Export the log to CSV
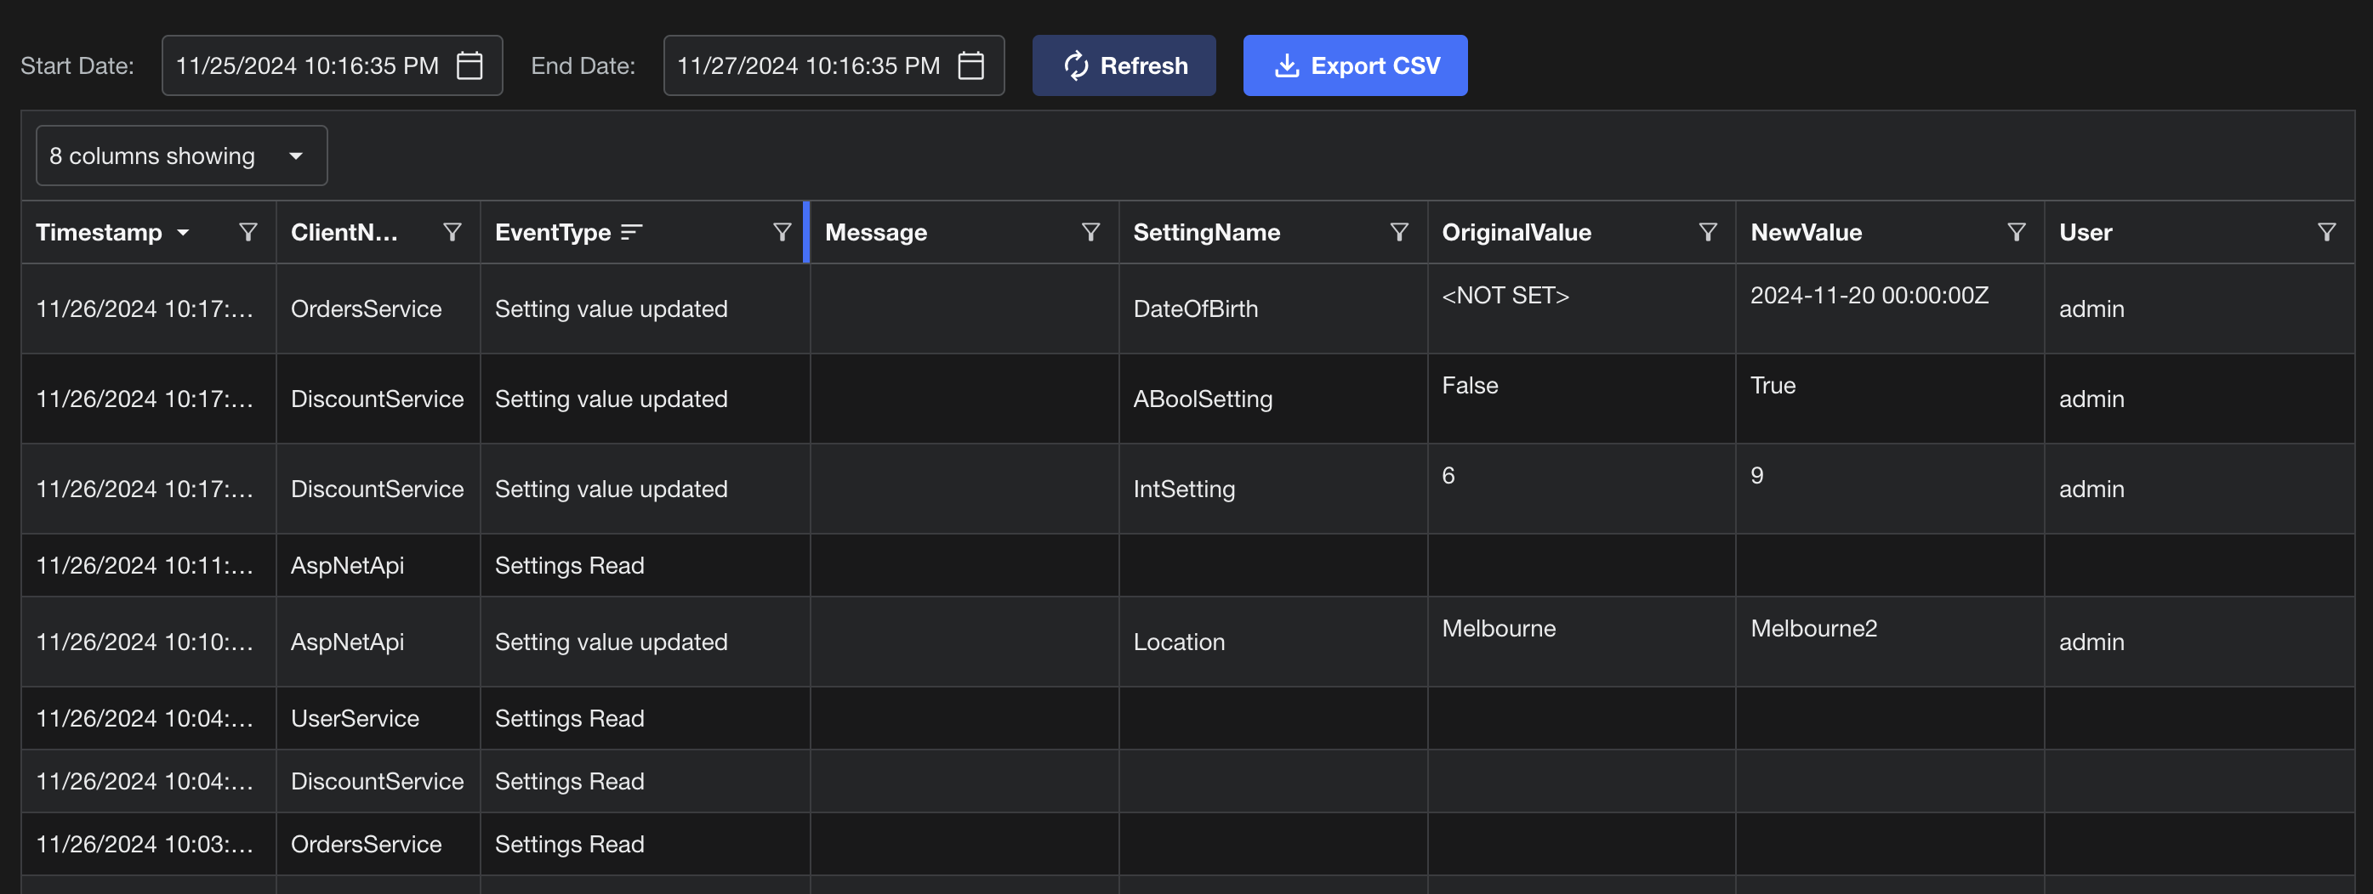Image resolution: width=2373 pixels, height=894 pixels. click(x=1355, y=65)
